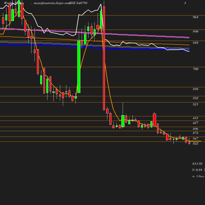Click the '521' price axis label
This screenshot has width=205, height=205.
coord(196,104)
